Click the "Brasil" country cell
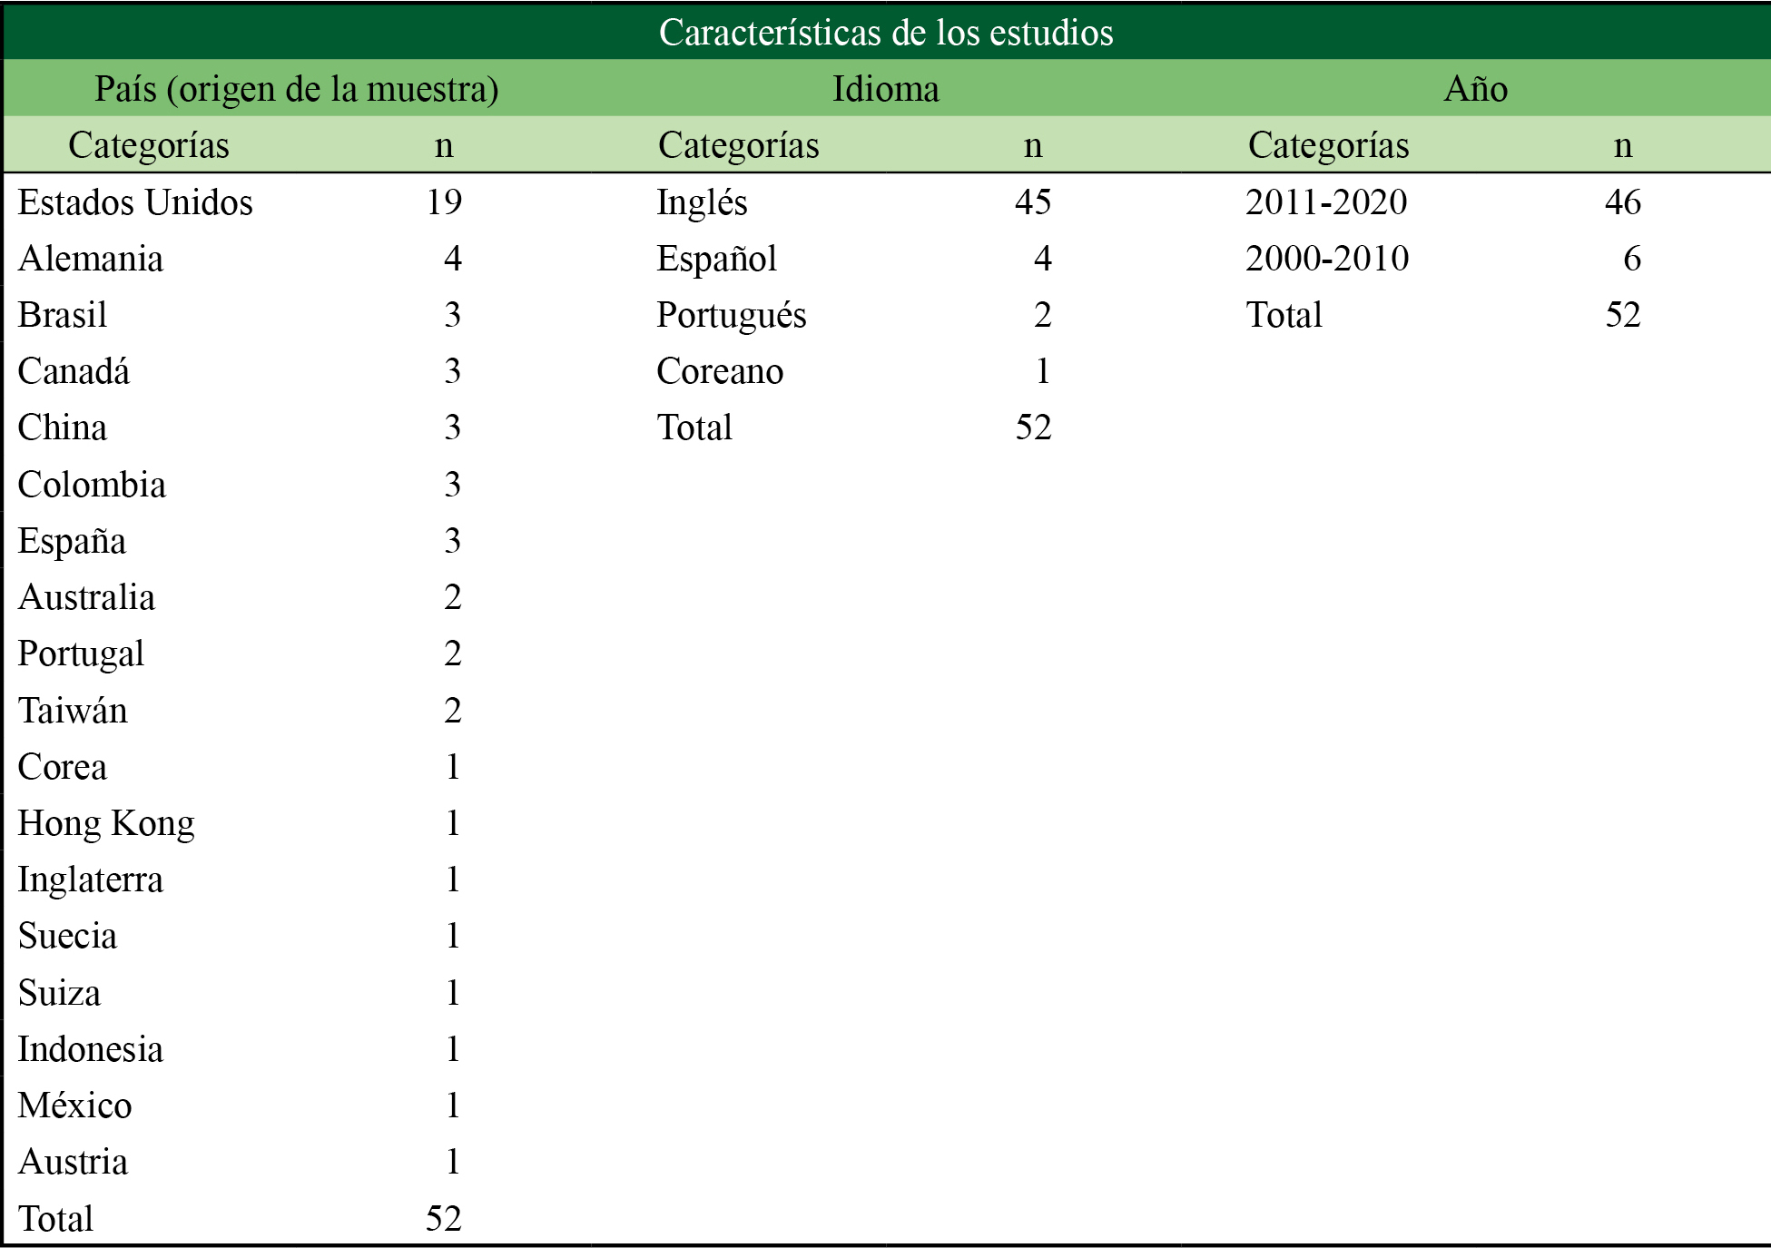The width and height of the screenshot is (1771, 1248). [x=63, y=315]
